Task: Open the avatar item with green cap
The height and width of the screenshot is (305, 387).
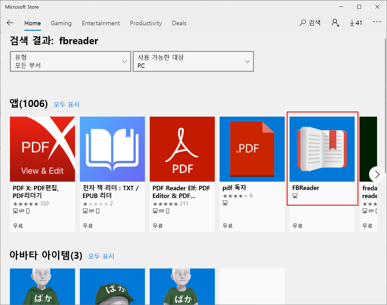Action: coord(112,287)
